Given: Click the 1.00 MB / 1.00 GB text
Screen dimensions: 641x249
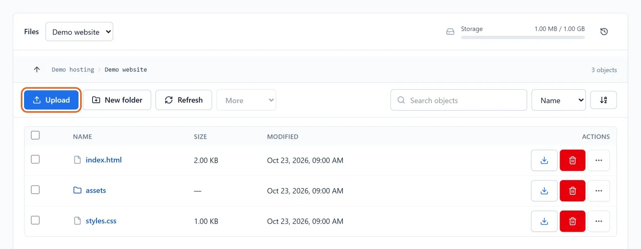Looking at the screenshot, I should (560, 29).
